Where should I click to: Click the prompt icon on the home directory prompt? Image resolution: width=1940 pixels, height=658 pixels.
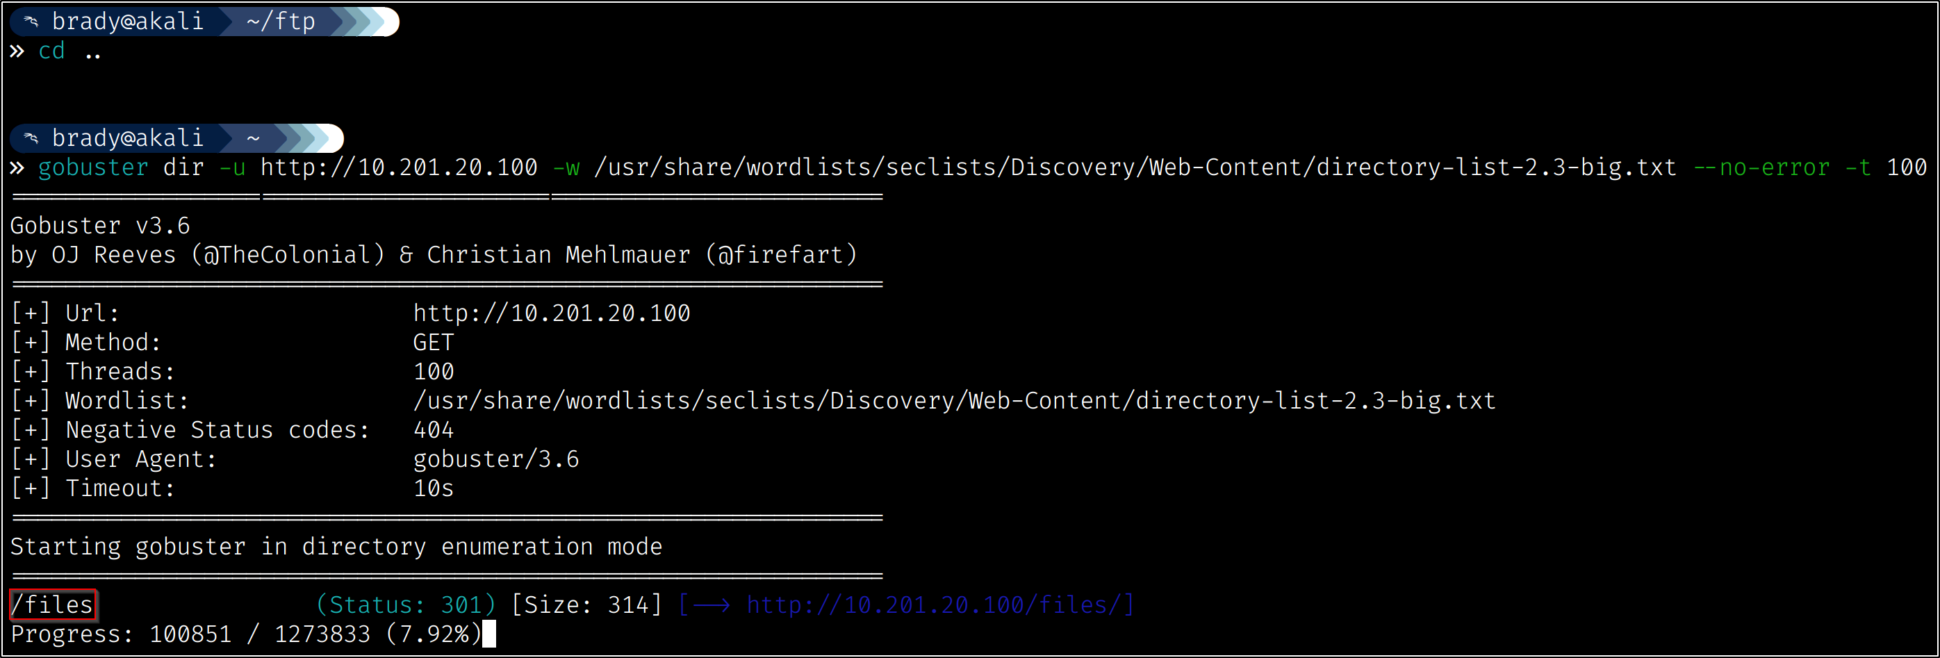[31, 138]
